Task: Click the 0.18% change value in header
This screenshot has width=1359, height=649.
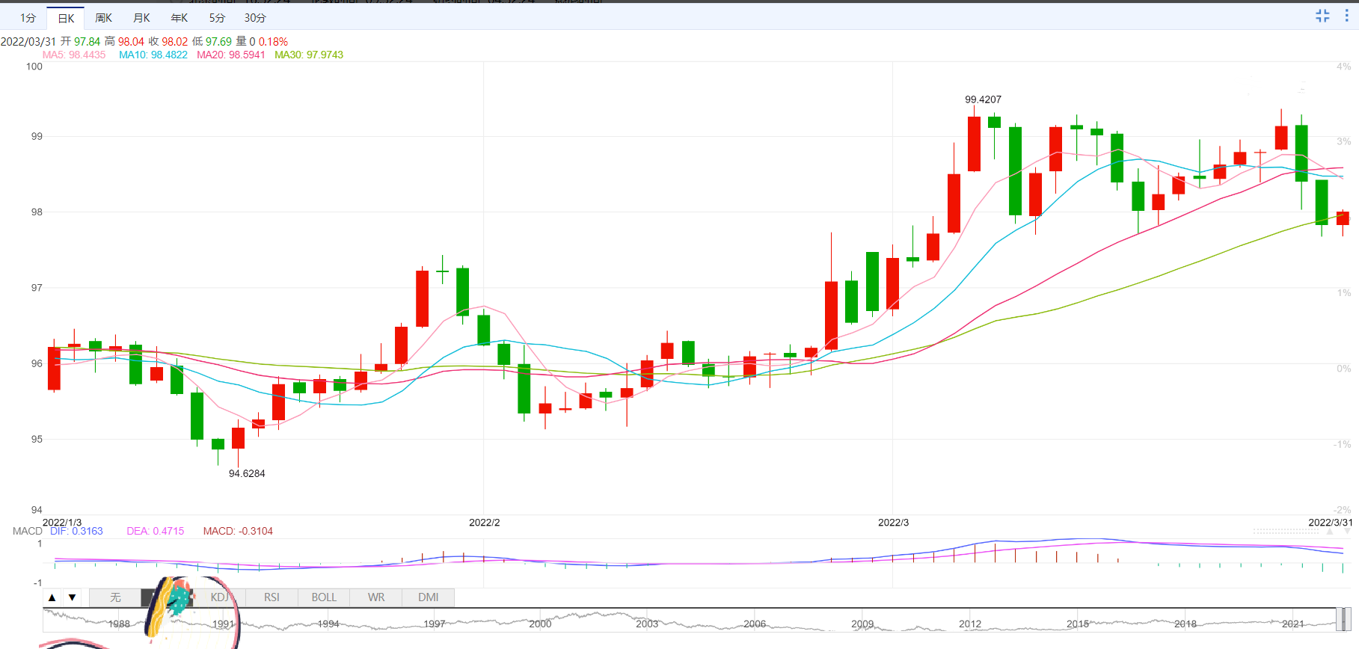Action: pos(273,42)
